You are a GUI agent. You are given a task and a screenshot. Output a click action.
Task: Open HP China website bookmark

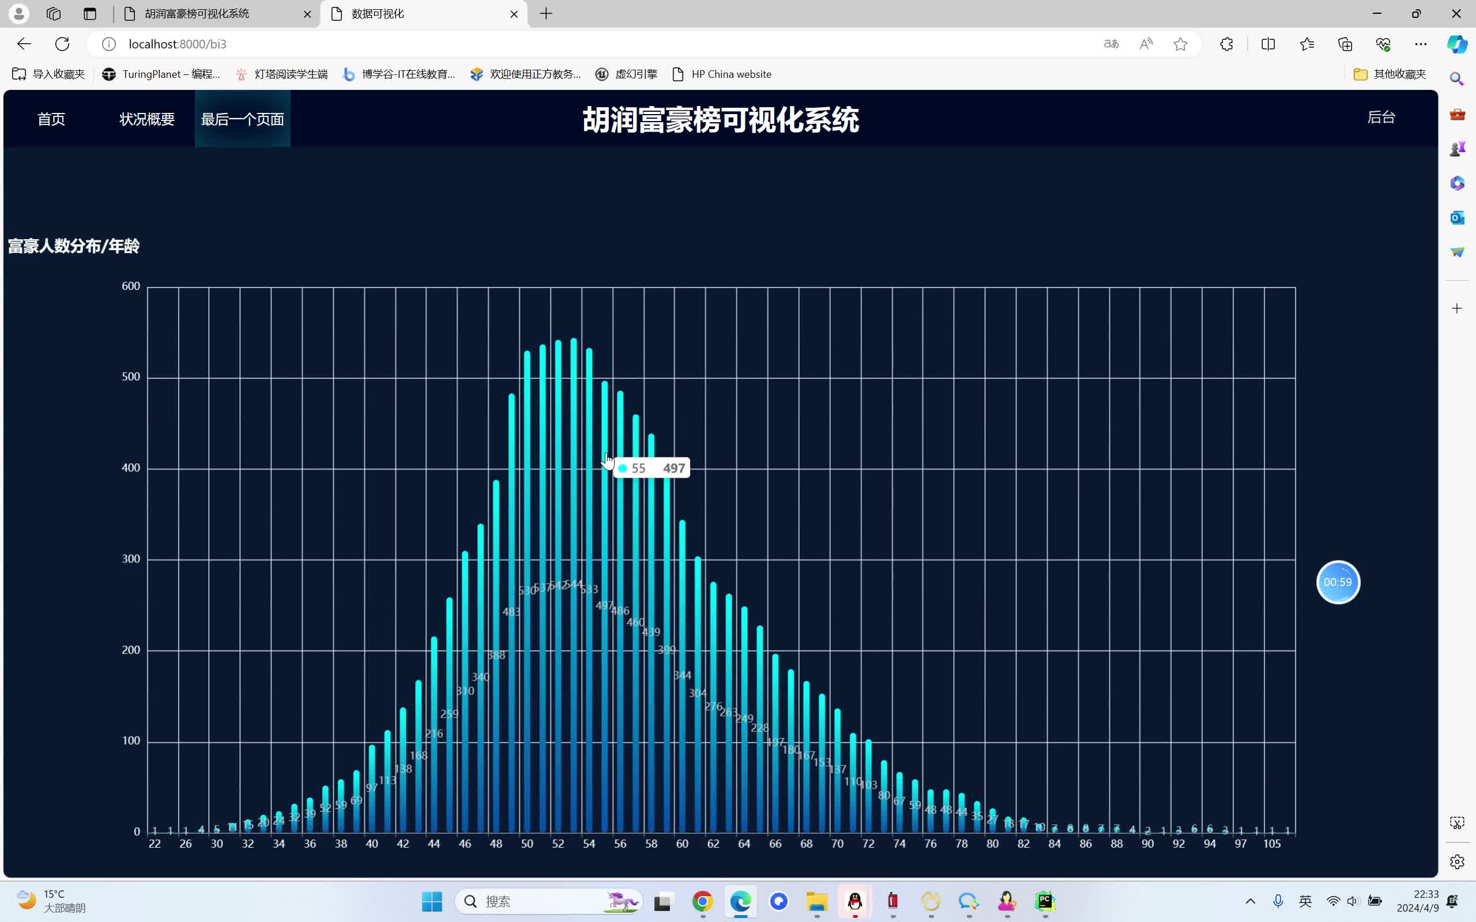click(x=721, y=74)
